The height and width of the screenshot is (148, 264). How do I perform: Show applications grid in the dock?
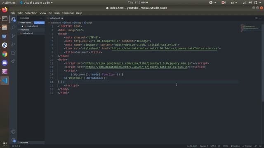pos(5,143)
